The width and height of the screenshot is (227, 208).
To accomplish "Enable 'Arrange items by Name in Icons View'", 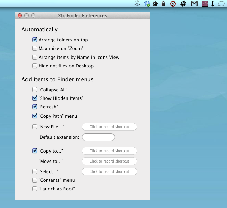I will pos(35,57).
